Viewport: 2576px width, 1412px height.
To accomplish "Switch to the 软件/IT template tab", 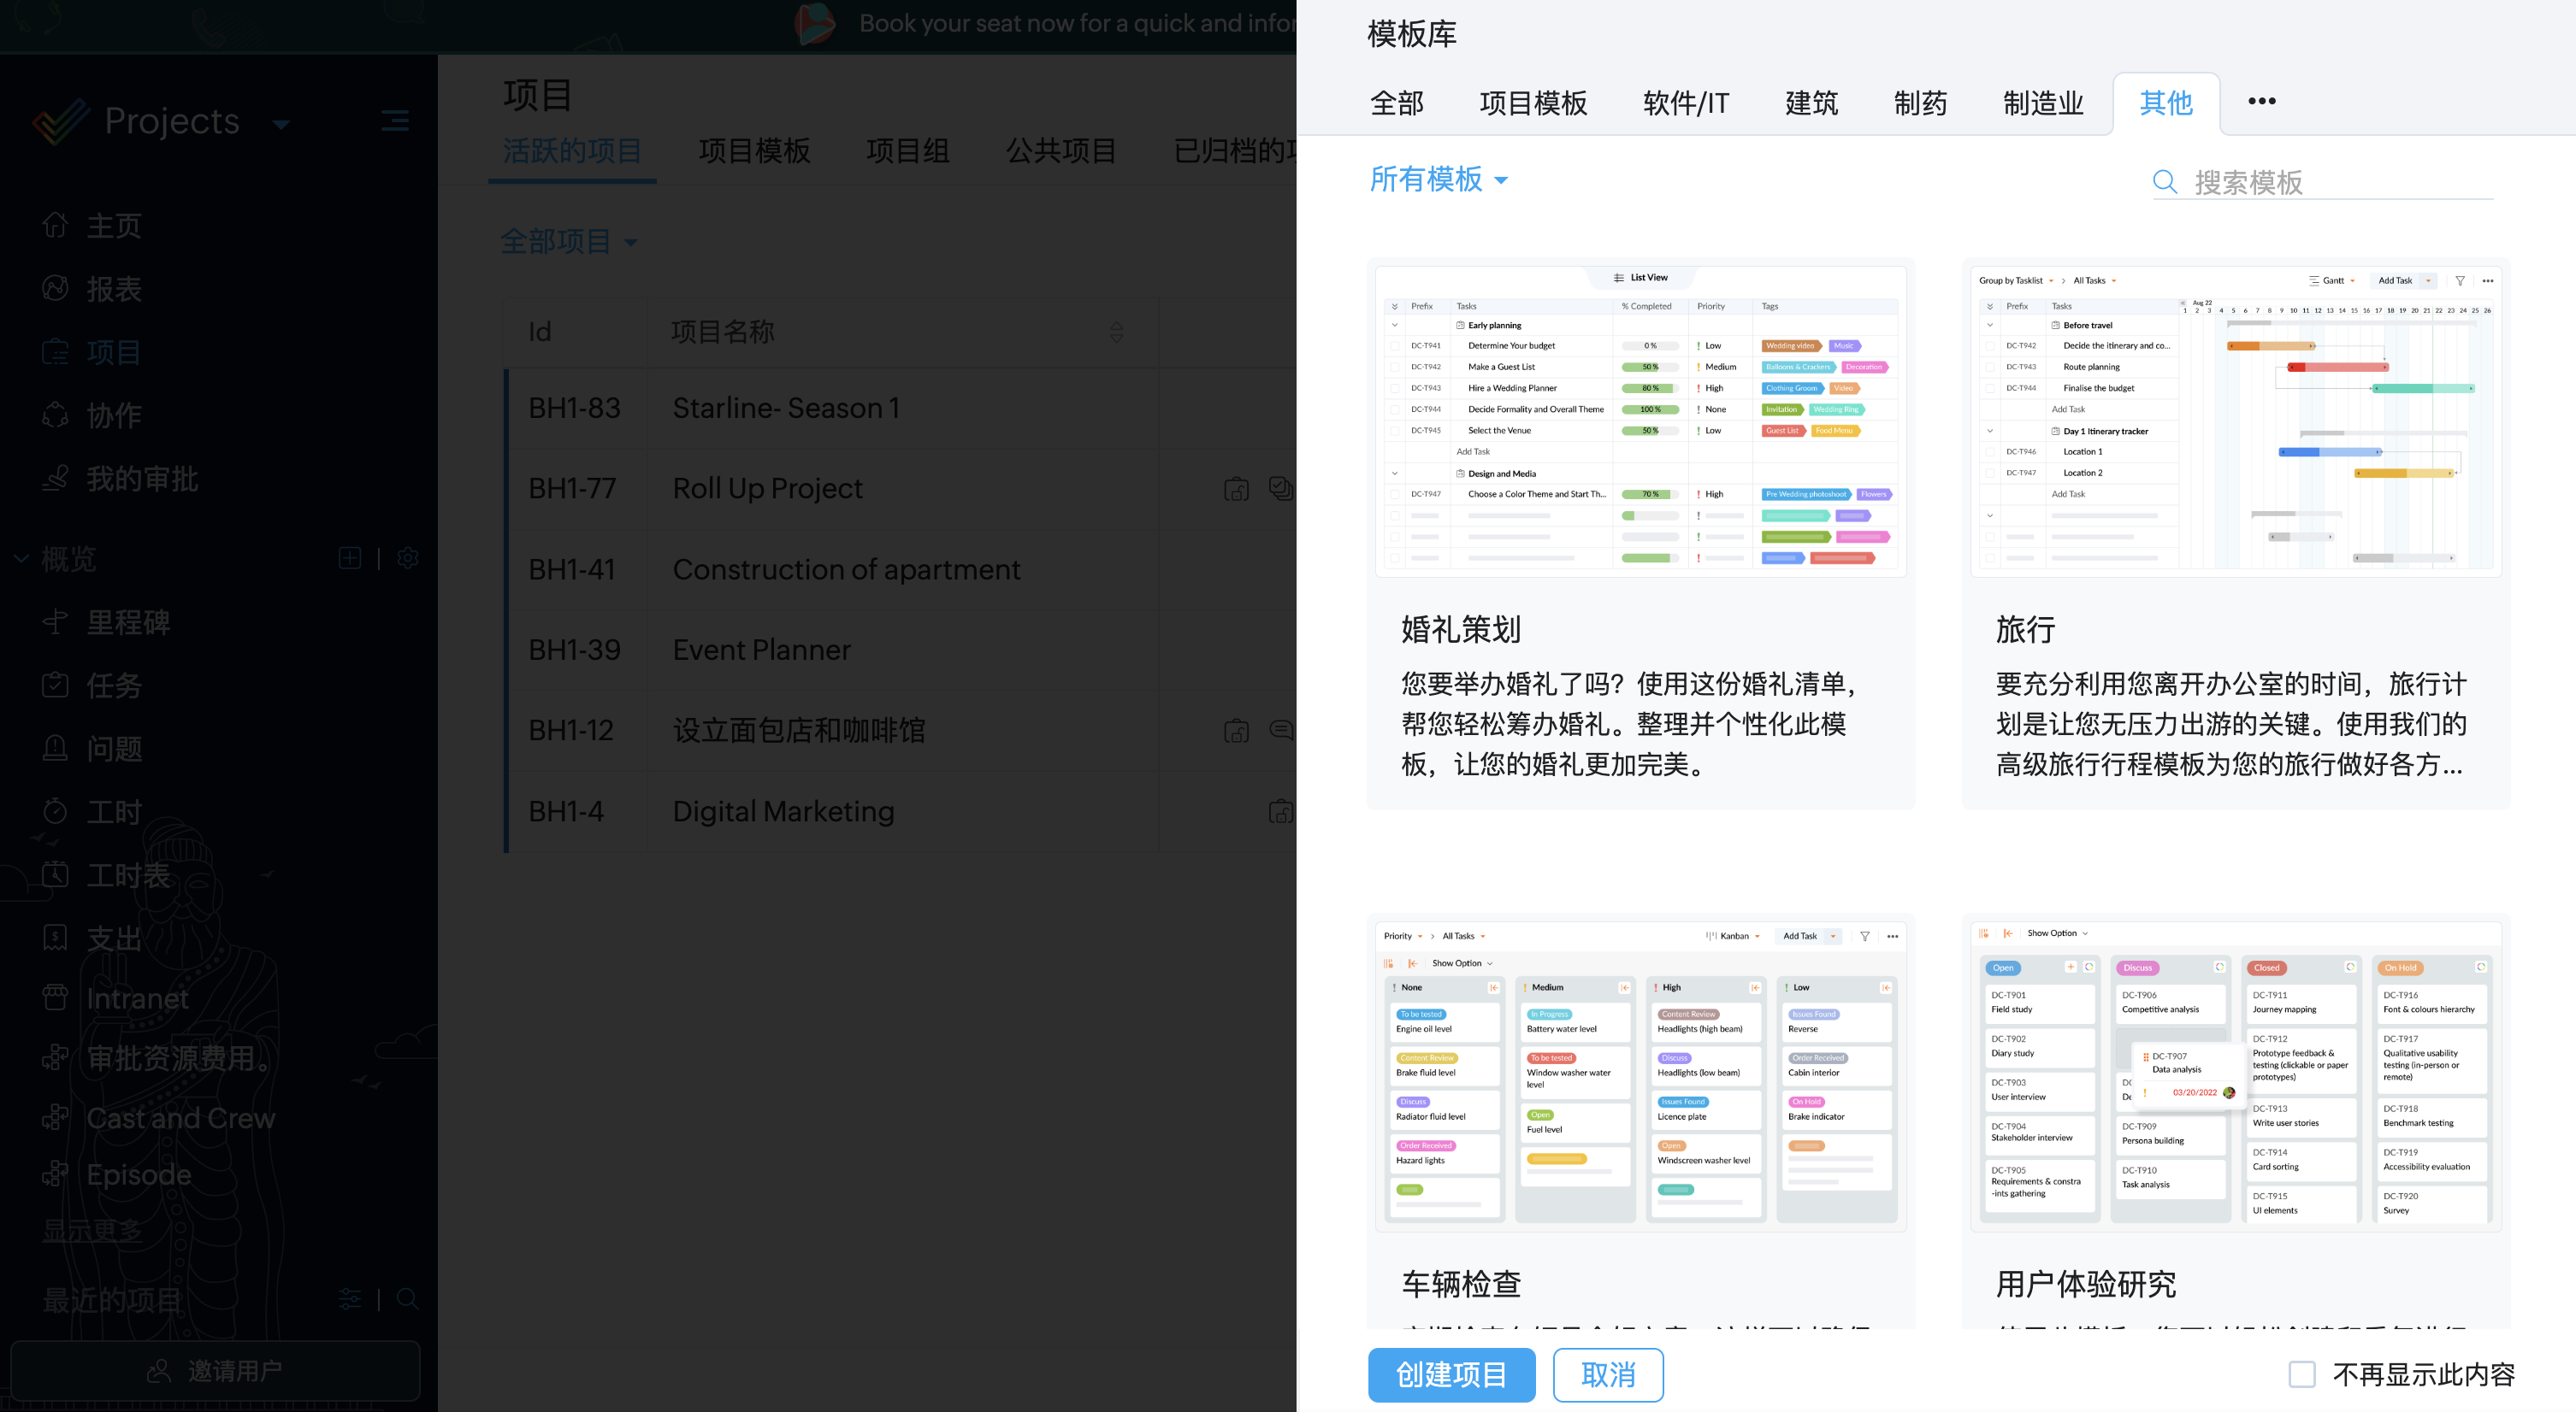I will pos(1685,103).
